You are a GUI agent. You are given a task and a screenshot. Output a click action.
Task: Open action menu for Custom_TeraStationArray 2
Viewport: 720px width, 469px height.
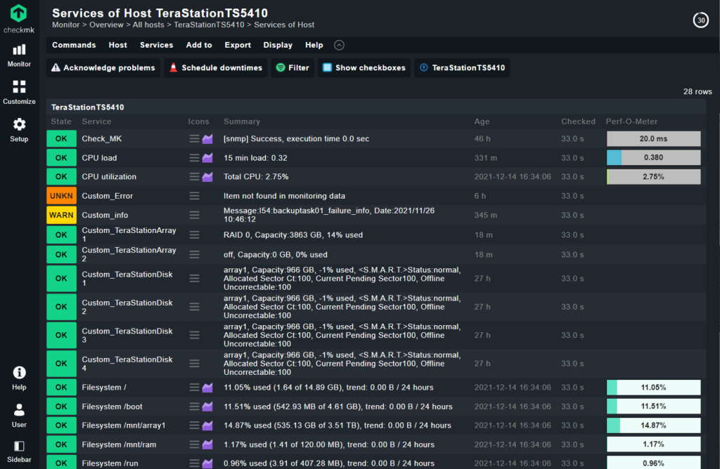194,254
